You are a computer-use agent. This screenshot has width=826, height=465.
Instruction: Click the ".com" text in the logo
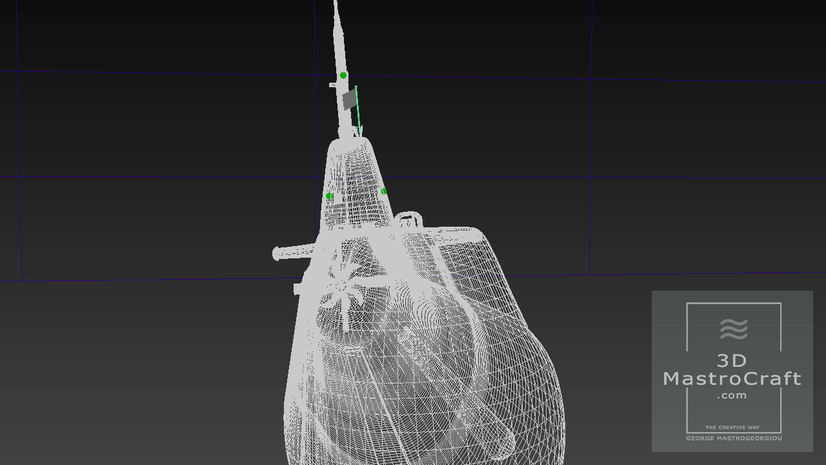732,395
